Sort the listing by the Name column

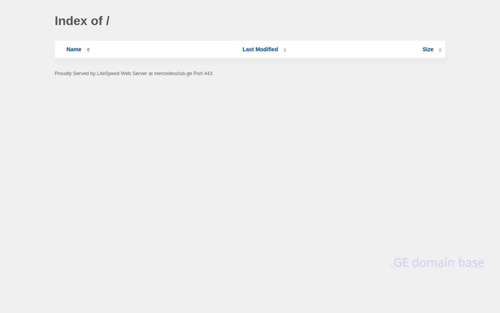(74, 49)
